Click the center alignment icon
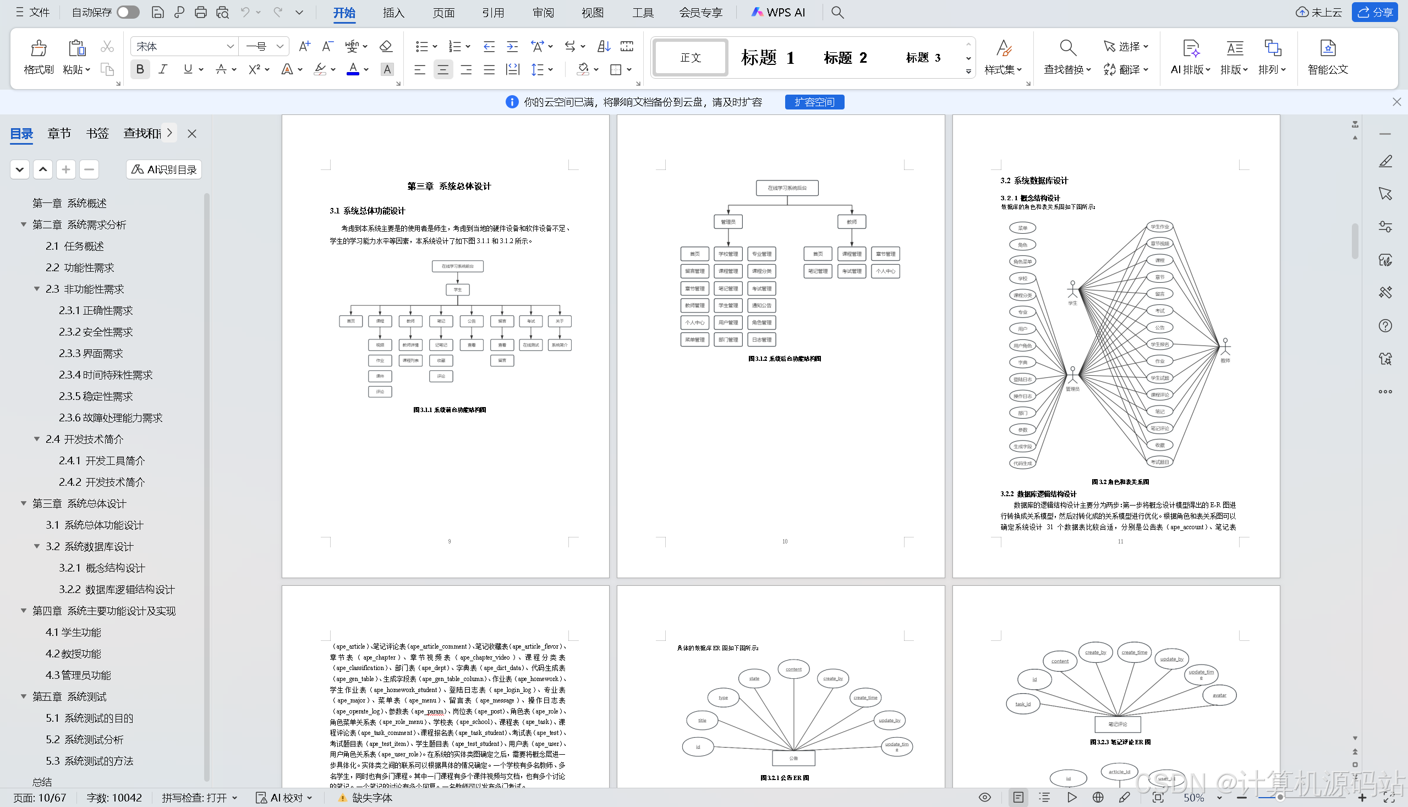This screenshot has width=1408, height=807. [x=442, y=70]
